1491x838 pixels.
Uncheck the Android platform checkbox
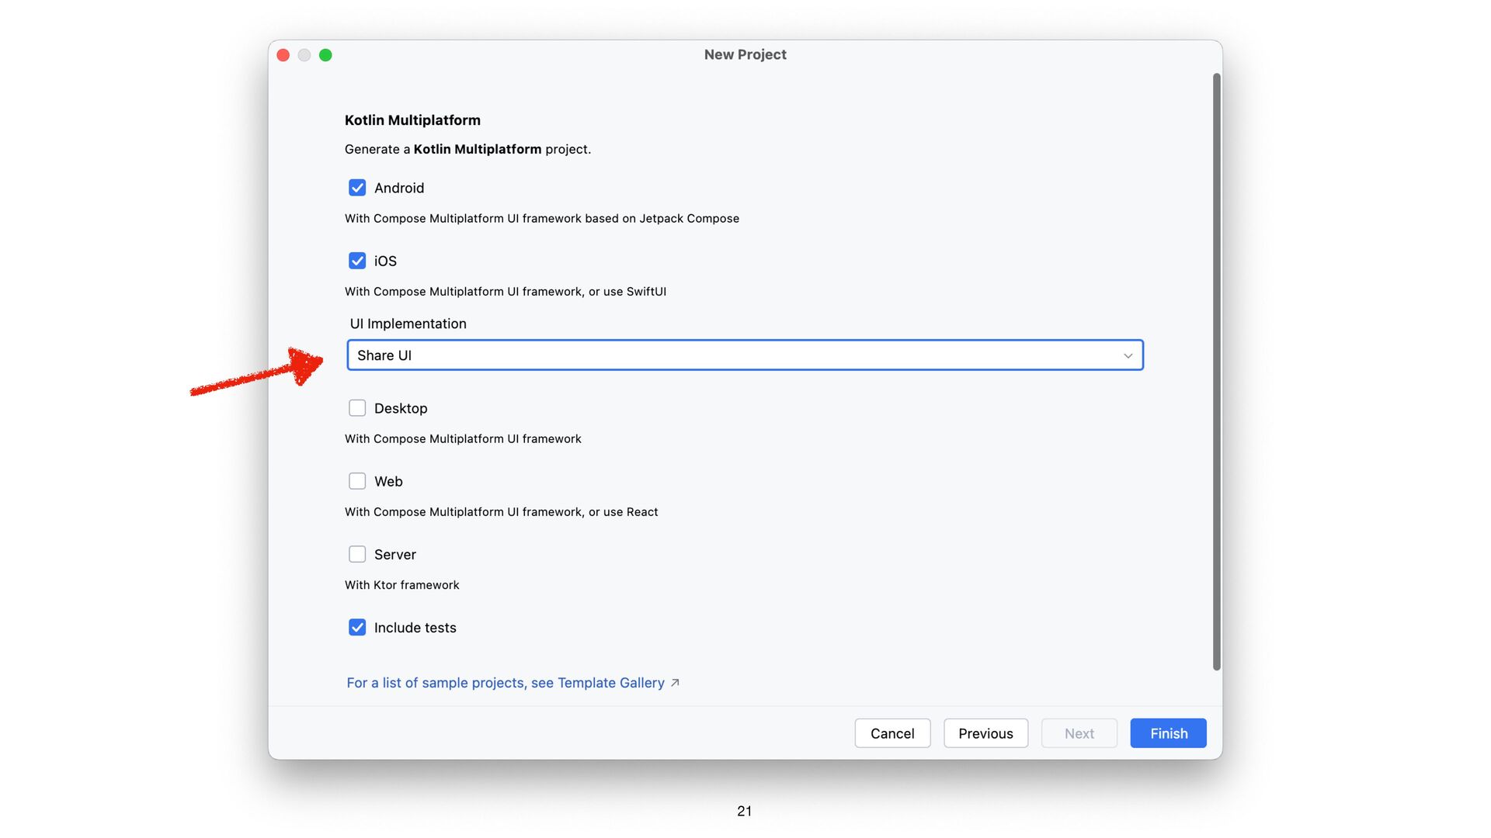tap(357, 188)
